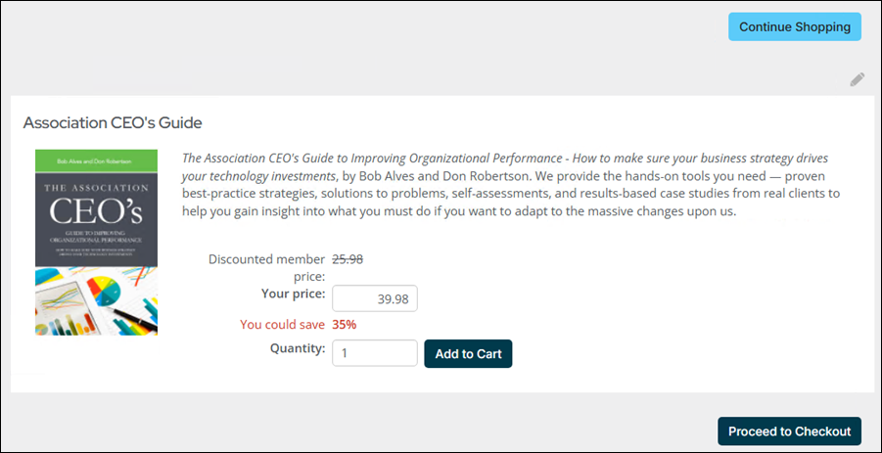The image size is (882, 453).
Task: Click the pencil edit icon
Action: (x=858, y=79)
